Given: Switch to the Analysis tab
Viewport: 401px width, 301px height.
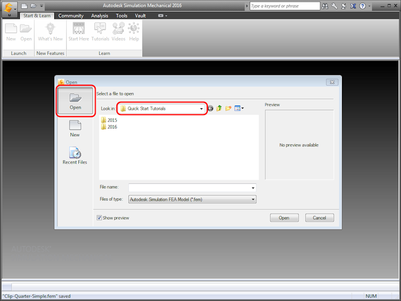Looking at the screenshot, I should click(100, 16).
